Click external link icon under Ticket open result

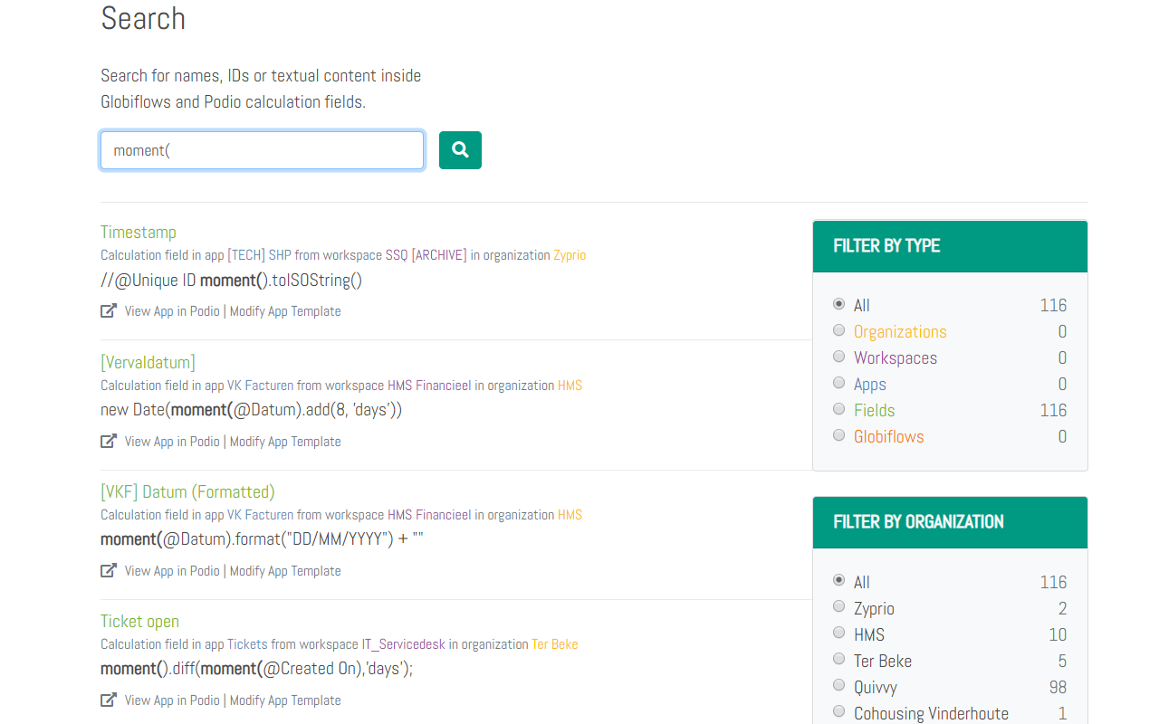[109, 700]
